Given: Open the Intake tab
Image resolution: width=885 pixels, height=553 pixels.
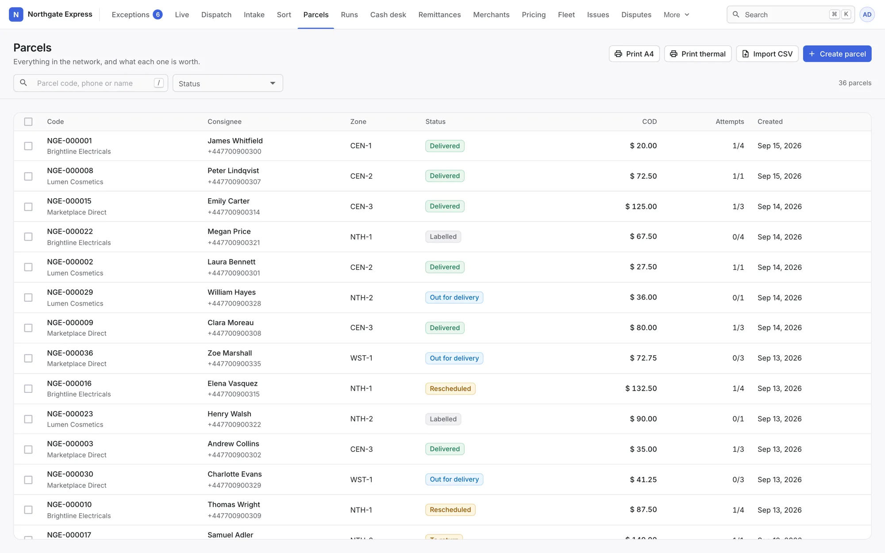Looking at the screenshot, I should 254,15.
